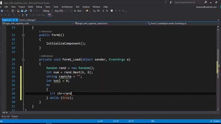Open the Test menu
The height and width of the screenshot is (124, 221).
tap(77, 7)
